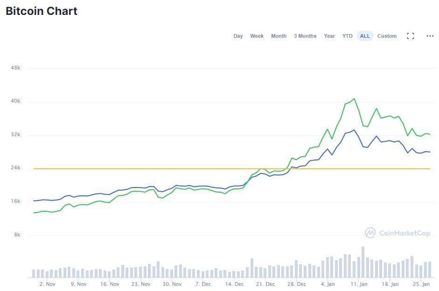Select the YTD range option
Screen dimensions: 439x291
click(347, 36)
